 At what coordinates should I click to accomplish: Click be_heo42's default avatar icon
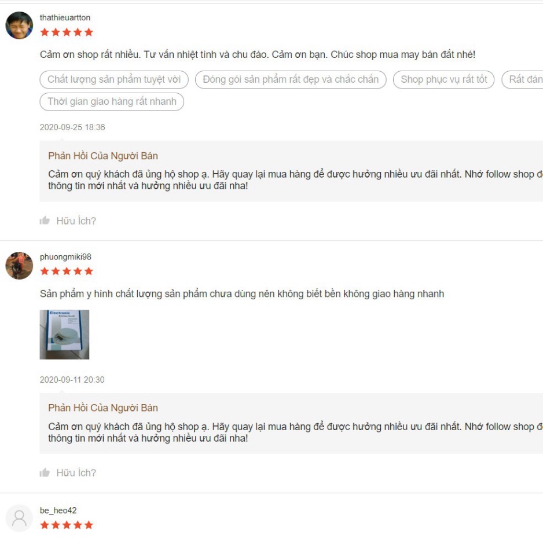(x=19, y=519)
